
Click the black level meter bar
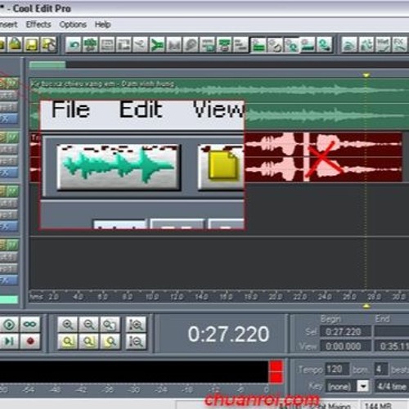tap(133, 372)
